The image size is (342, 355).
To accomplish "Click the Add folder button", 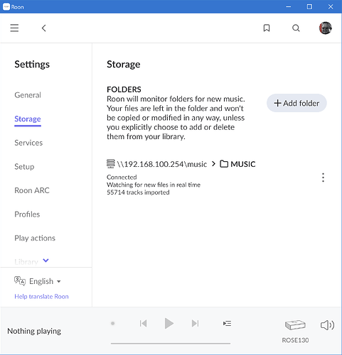I will (x=296, y=103).
